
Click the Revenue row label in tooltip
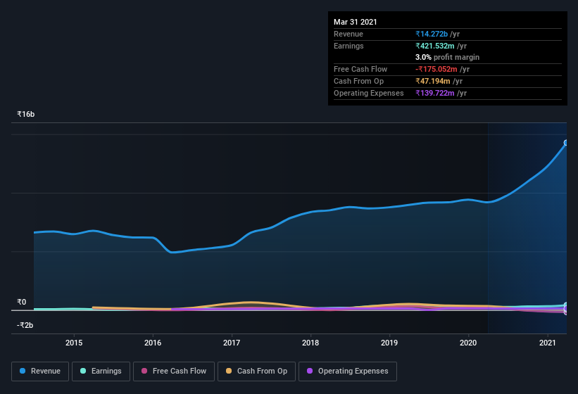click(x=348, y=34)
